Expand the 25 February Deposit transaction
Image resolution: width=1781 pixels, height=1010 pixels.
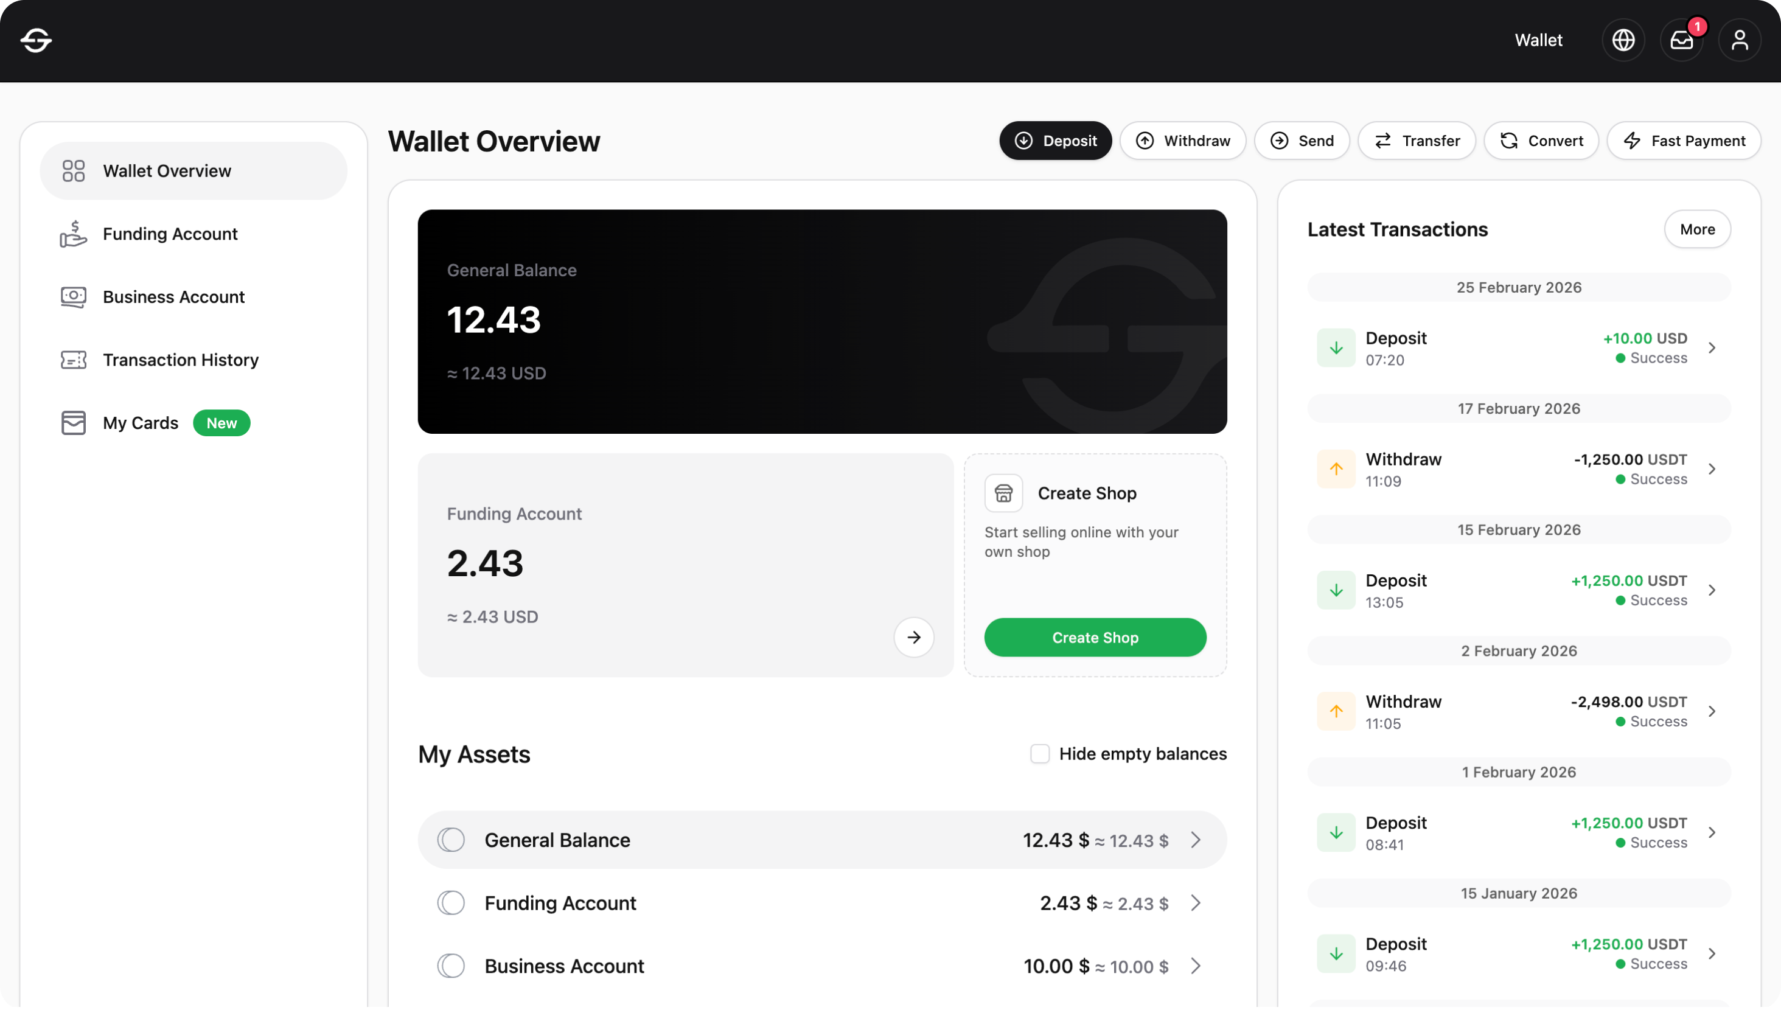[x=1713, y=347]
